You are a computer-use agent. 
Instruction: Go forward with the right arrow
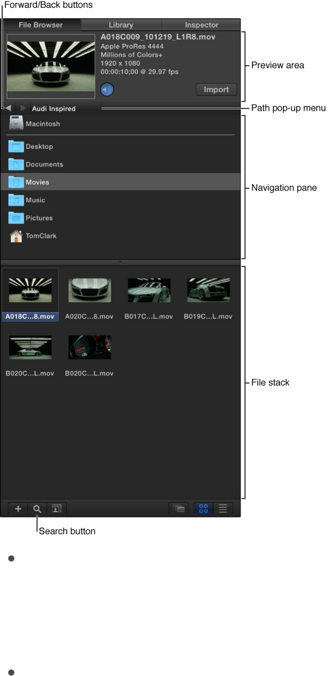[x=23, y=108]
